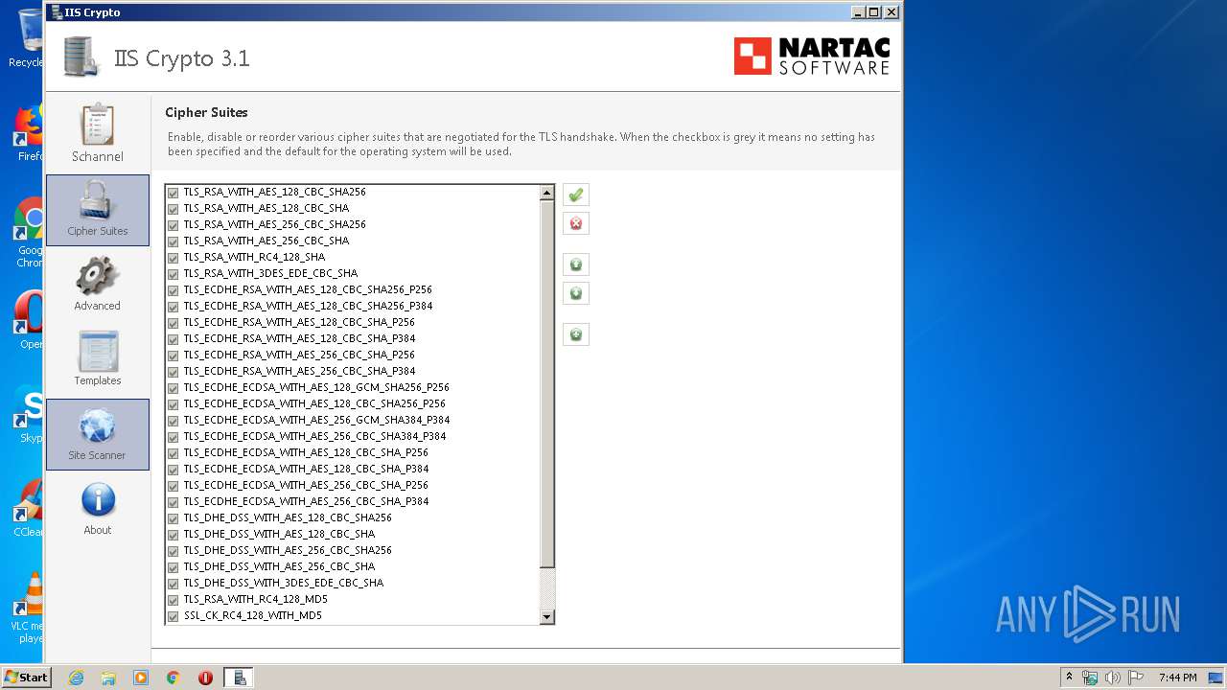Viewport: 1227px width, 690px height.
Task: Click the move down arrow button
Action: pos(576,293)
